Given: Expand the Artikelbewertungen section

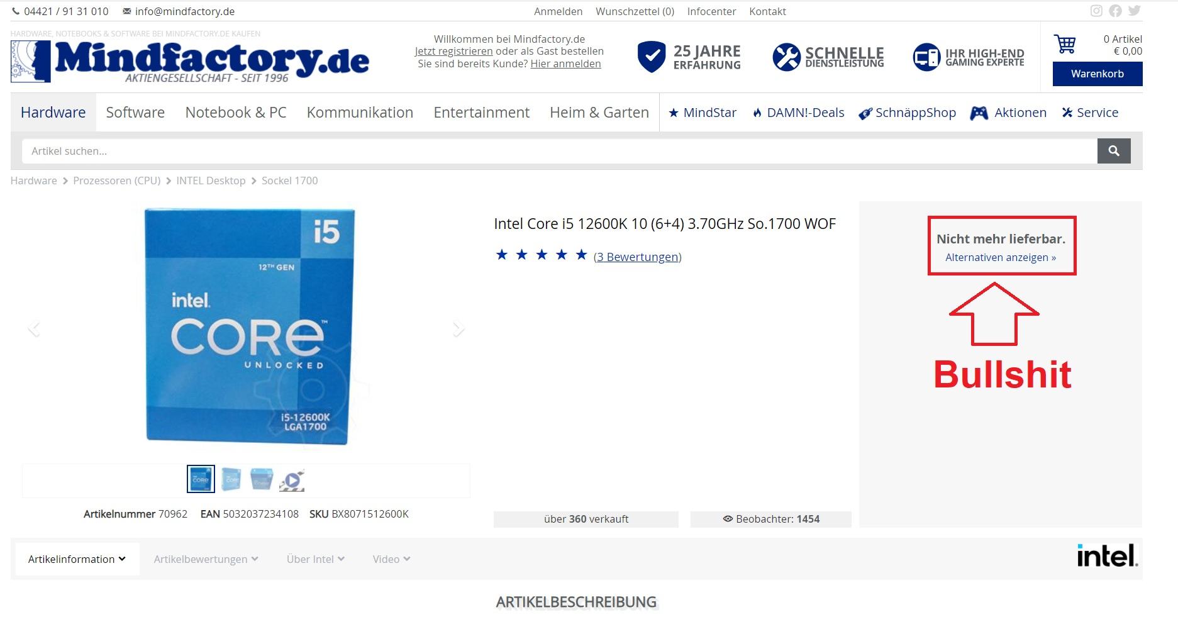Looking at the screenshot, I should click(206, 559).
